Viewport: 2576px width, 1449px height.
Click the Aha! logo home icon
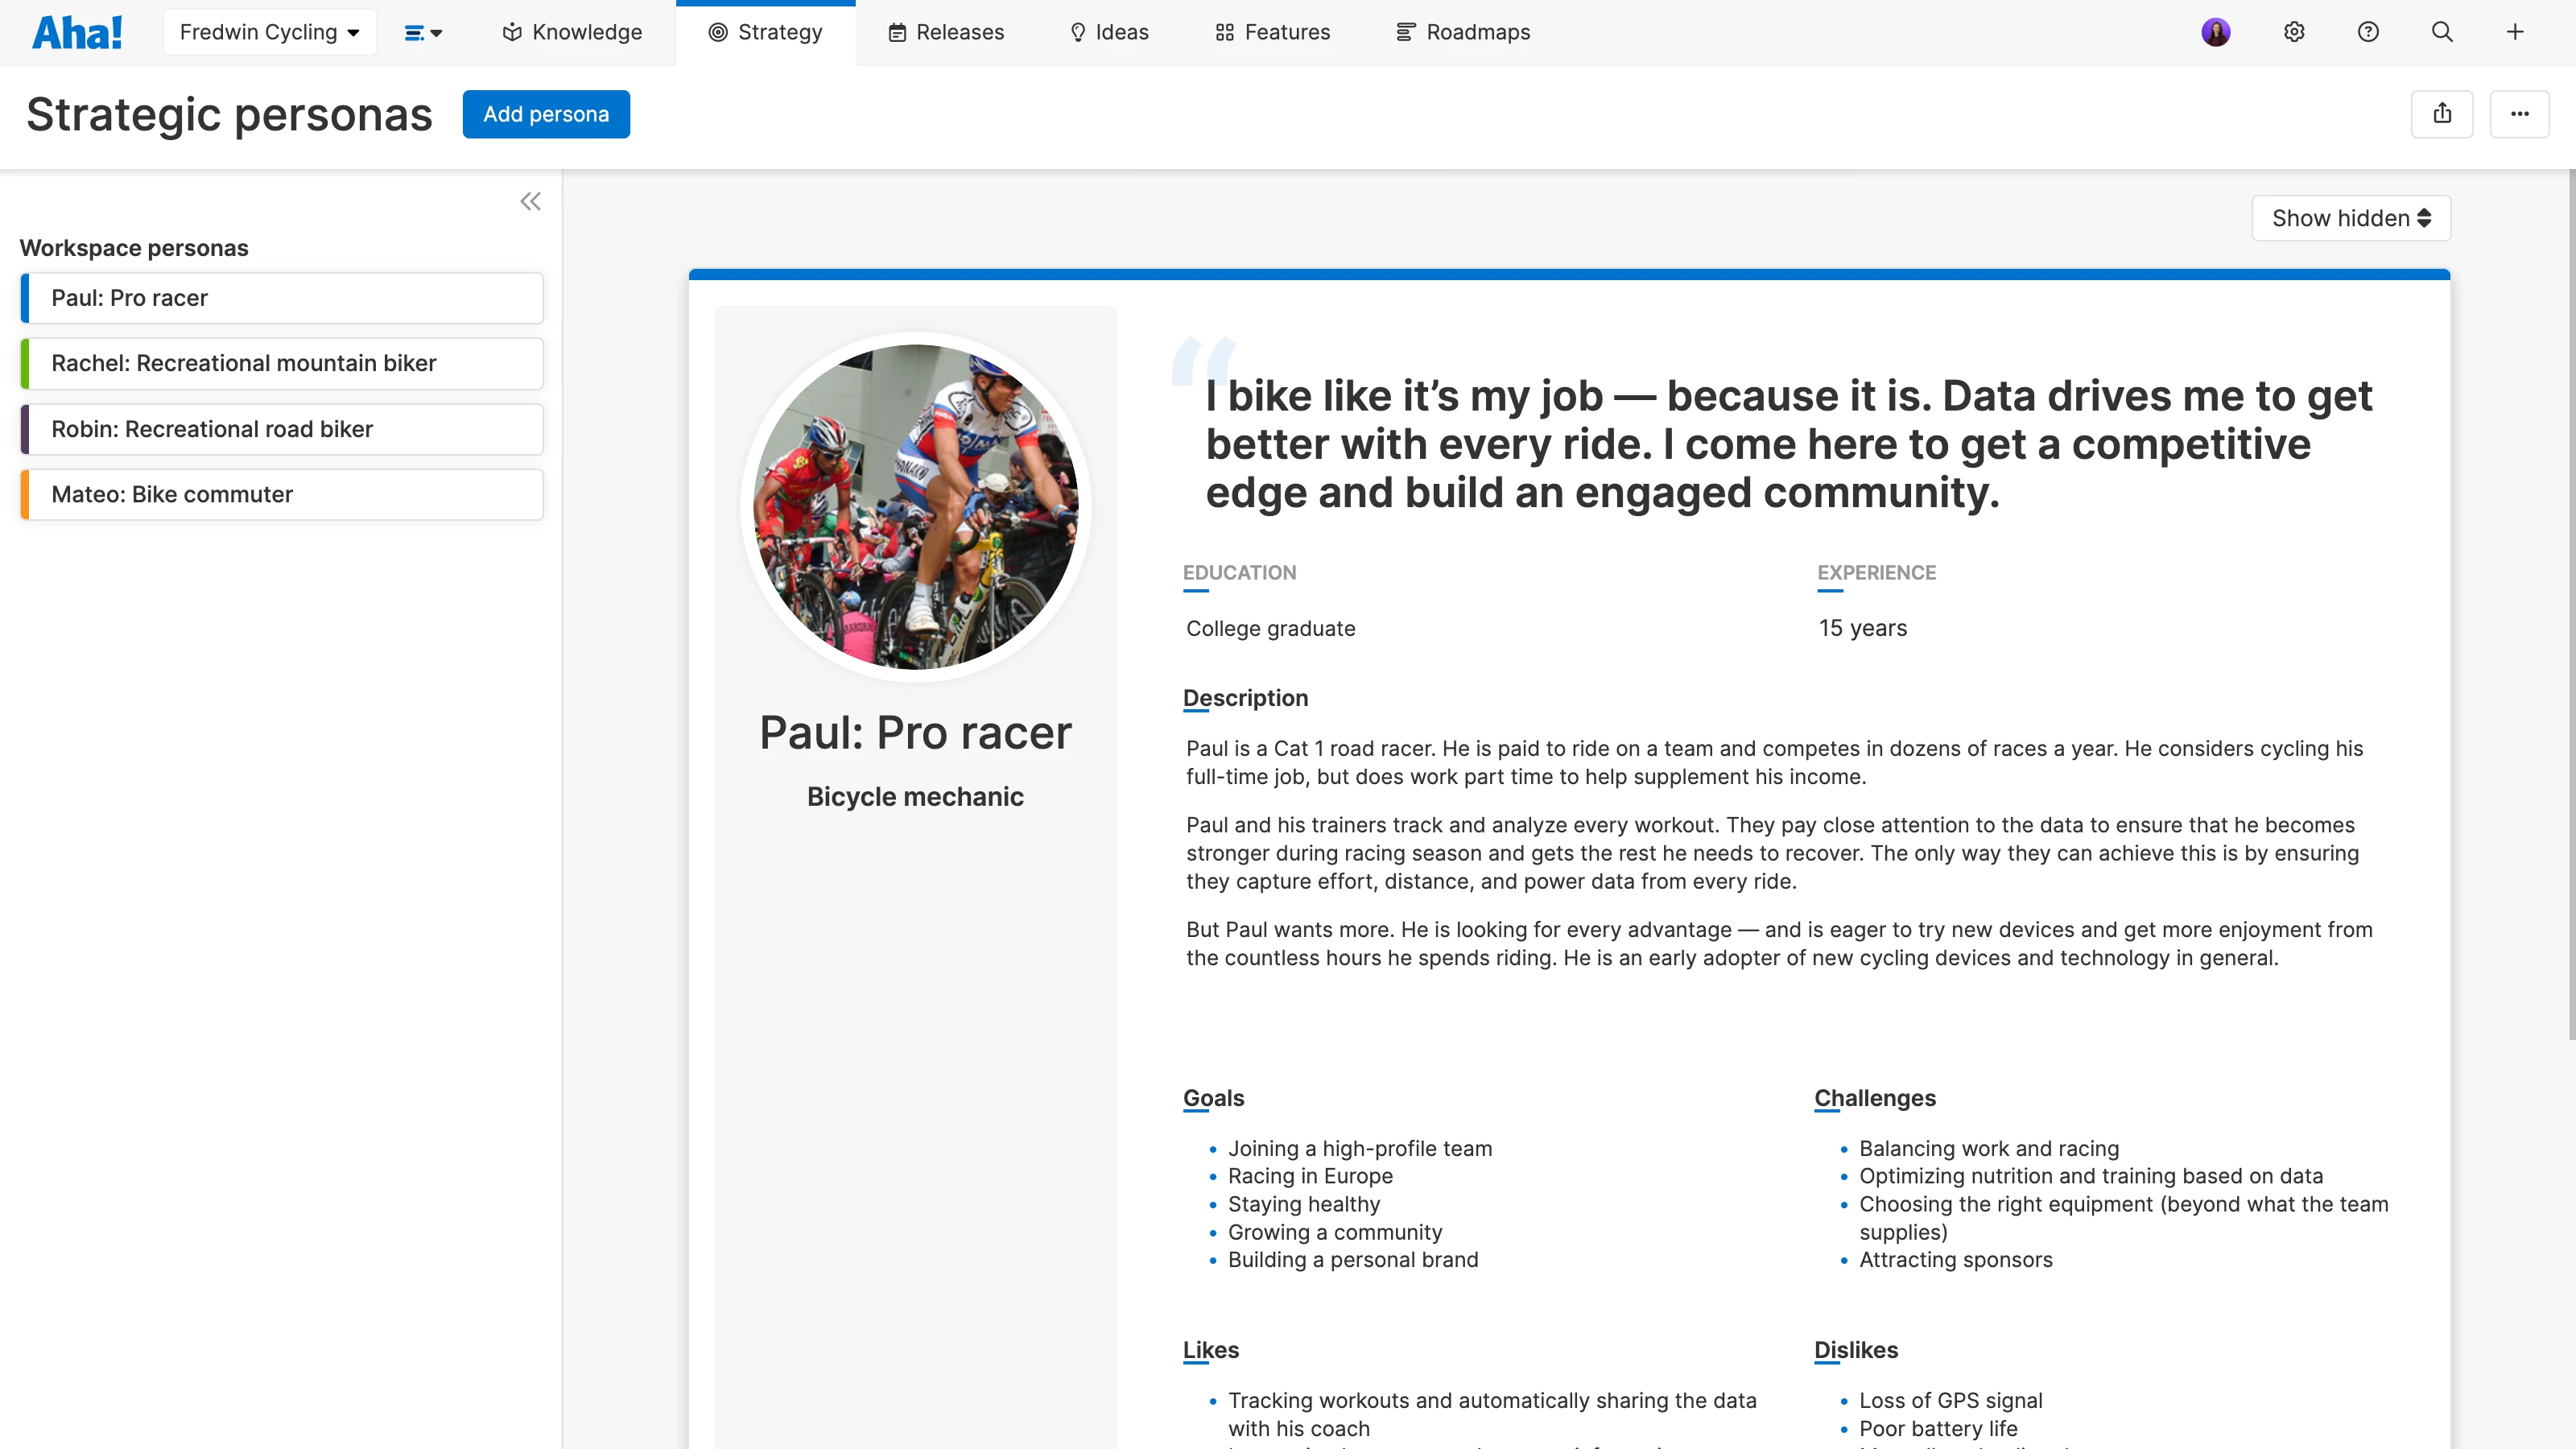click(x=77, y=32)
